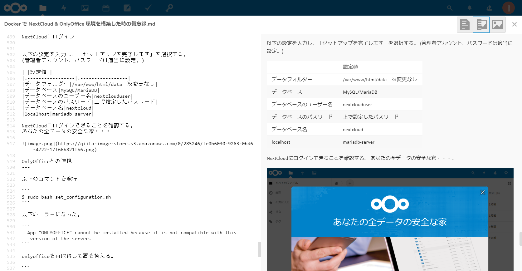
Task: Open the Notes pencil app icon
Action: (x=127, y=8)
